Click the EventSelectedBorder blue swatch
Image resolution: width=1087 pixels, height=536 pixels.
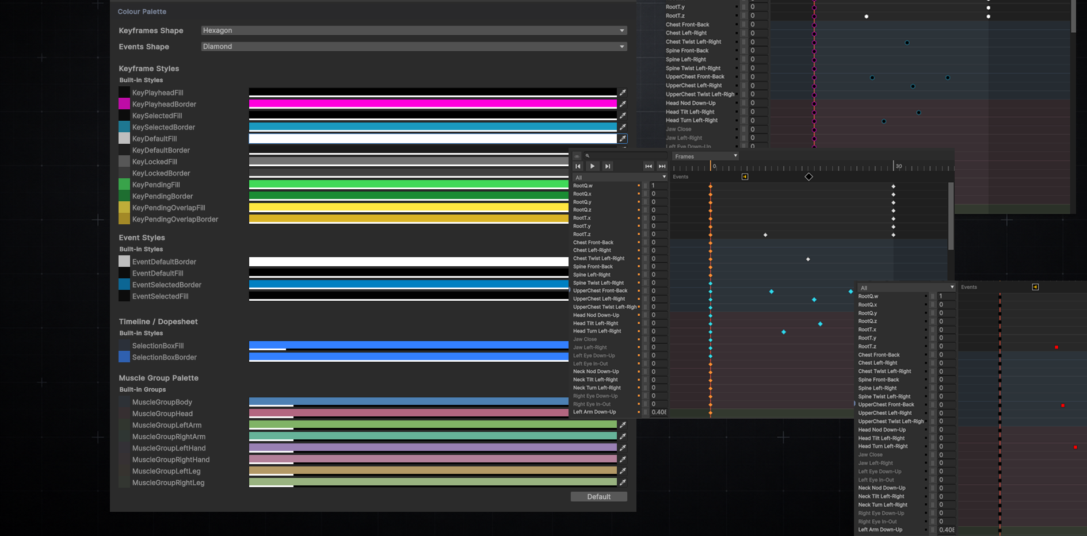click(x=124, y=285)
